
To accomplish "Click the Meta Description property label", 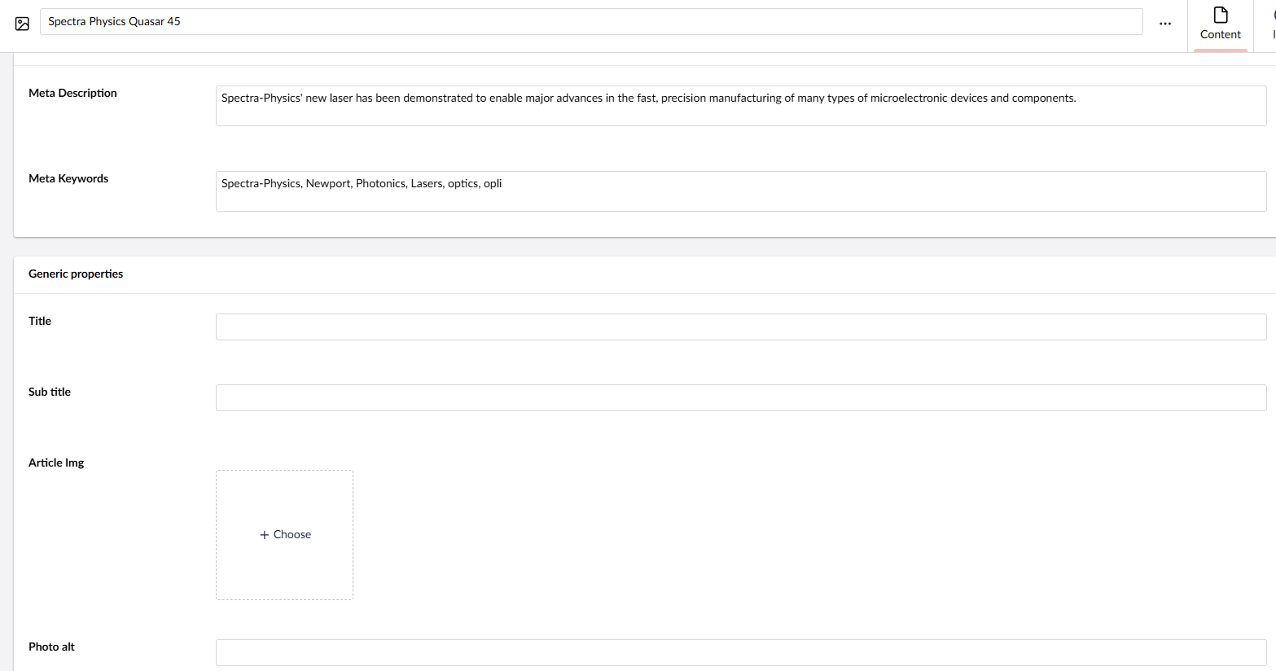I will pyautogui.click(x=72, y=94).
